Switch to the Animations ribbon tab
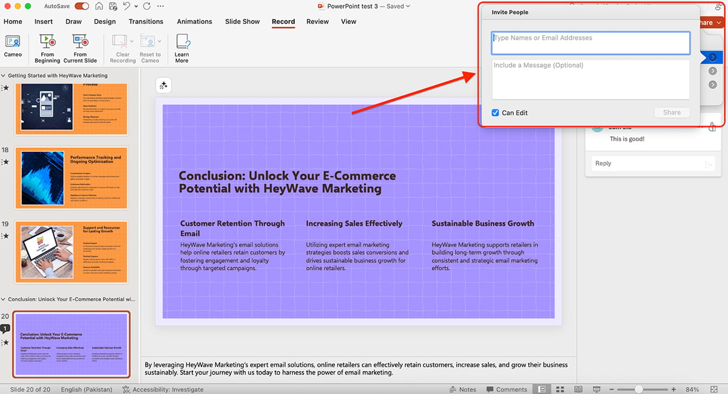This screenshot has height=394, width=728. (x=194, y=21)
